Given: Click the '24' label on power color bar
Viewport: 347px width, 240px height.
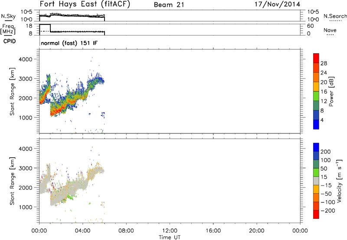Looking at the screenshot, I should click(324, 73).
